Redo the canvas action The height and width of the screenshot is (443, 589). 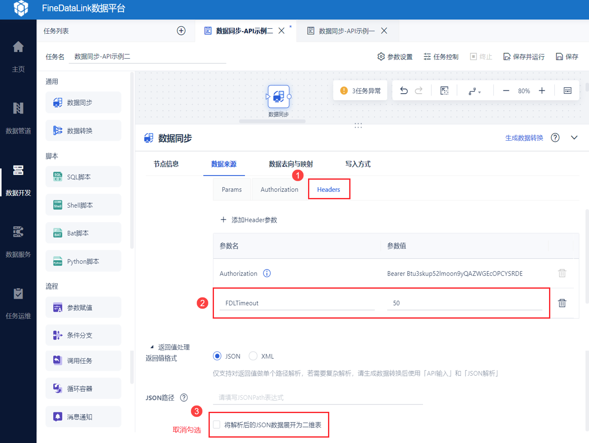(419, 91)
